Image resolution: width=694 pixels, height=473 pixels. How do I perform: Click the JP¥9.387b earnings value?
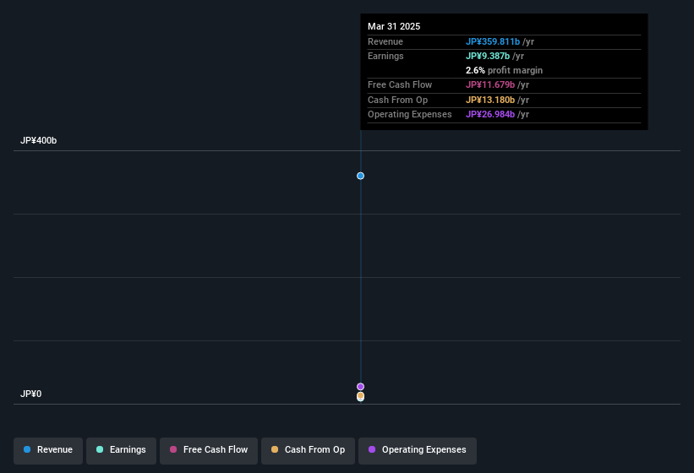(488, 56)
